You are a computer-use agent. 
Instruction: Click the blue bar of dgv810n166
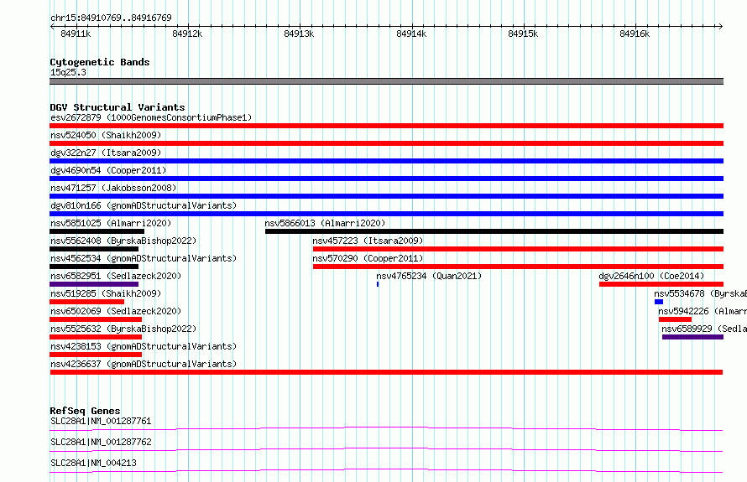point(386,214)
